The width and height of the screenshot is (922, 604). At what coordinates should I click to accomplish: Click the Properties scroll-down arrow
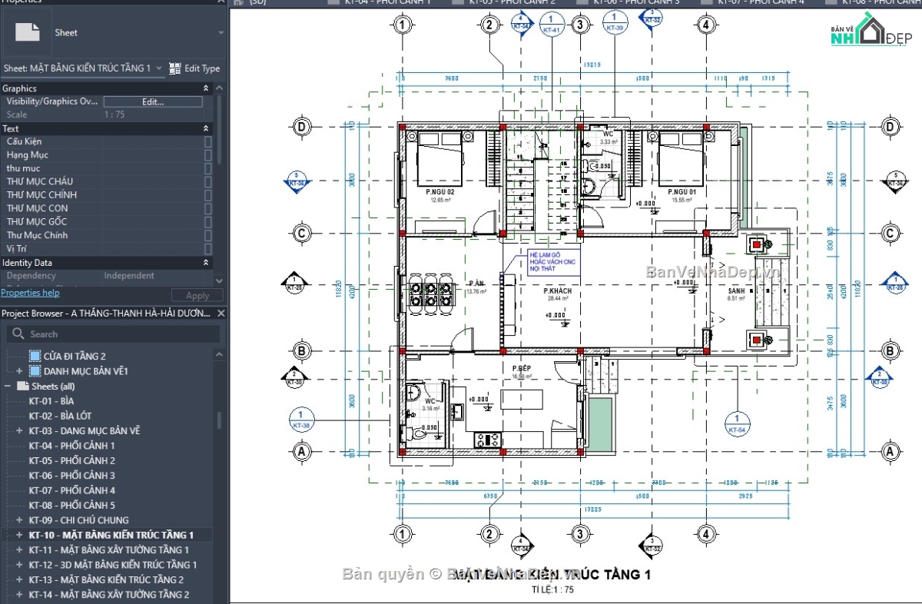pos(221,280)
